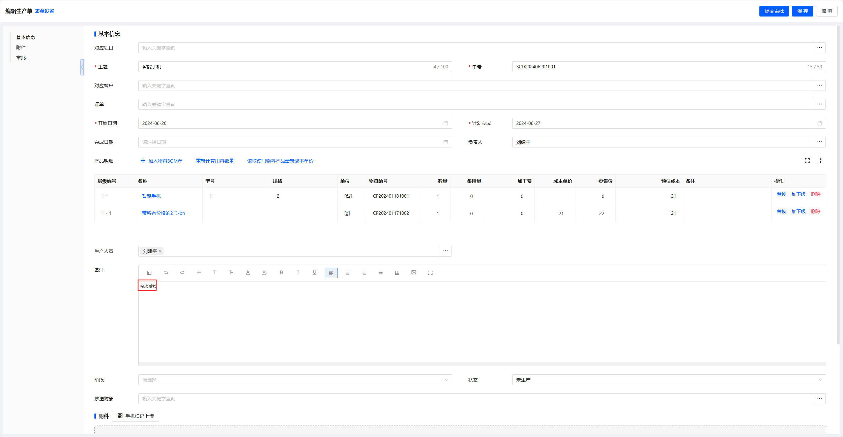Click 物料编号 CP202401181001 cell
This screenshot has width=843, height=437.
[393, 196]
